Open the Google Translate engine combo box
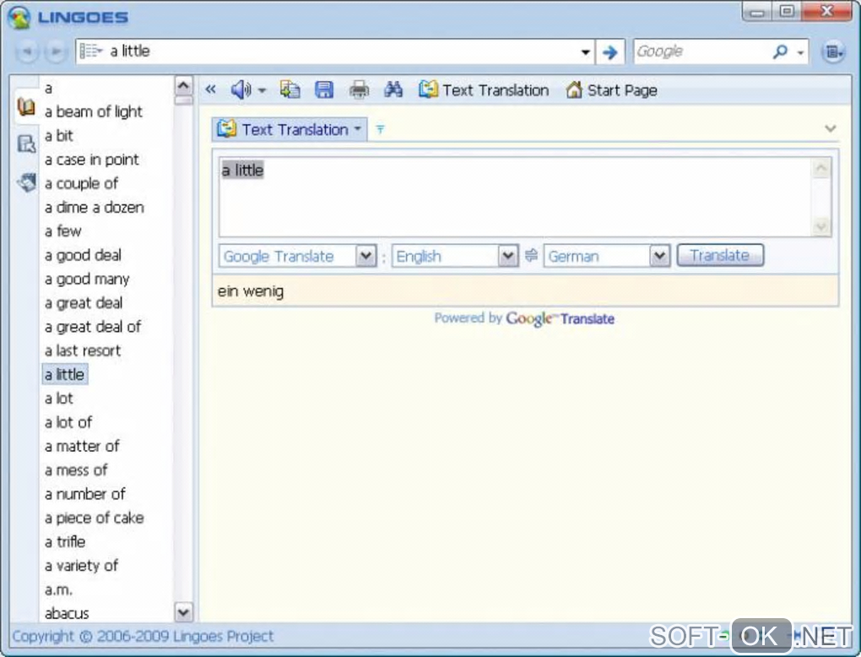This screenshot has width=861, height=657. tap(298, 256)
